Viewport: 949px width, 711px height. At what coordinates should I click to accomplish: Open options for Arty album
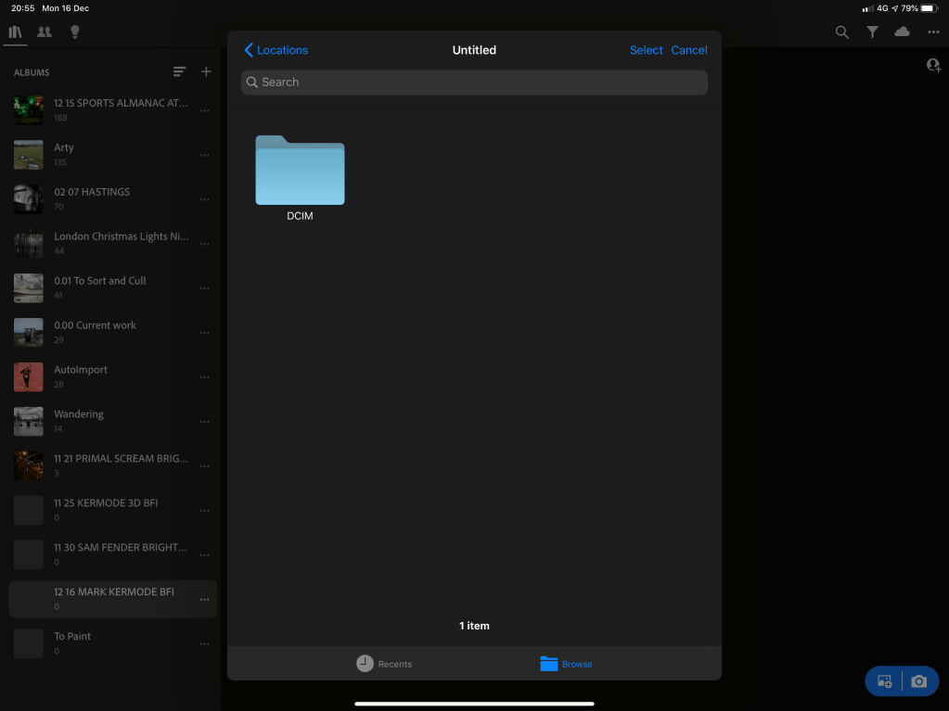(205, 155)
